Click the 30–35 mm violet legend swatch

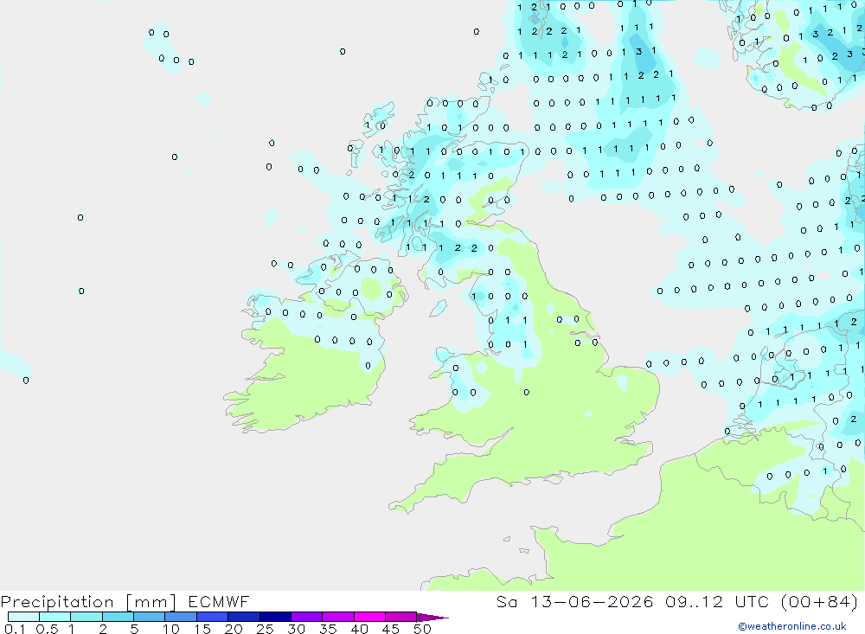306,617
